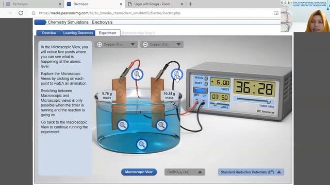Image resolution: width=330 pixels, height=185 pixels.
Task: Click the minus icon on cathode selector
Action: 145,45
